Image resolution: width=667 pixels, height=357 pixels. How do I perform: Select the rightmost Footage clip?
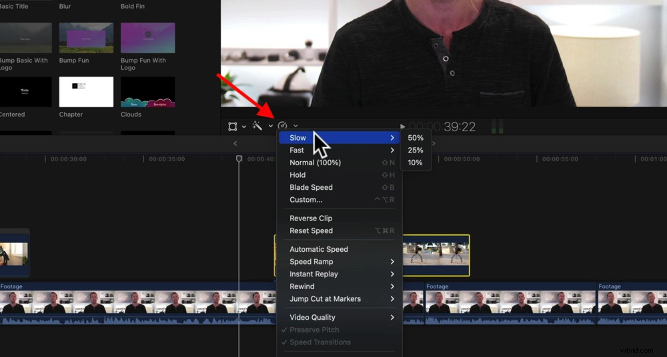[x=632, y=302]
